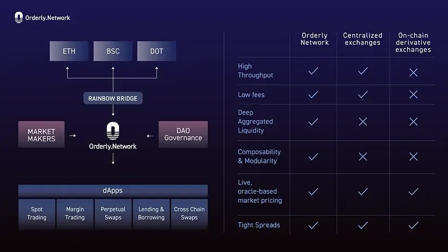The height and width of the screenshot is (252, 448).
Task: Click the MARKET MAKERS box
Action: coord(42,135)
